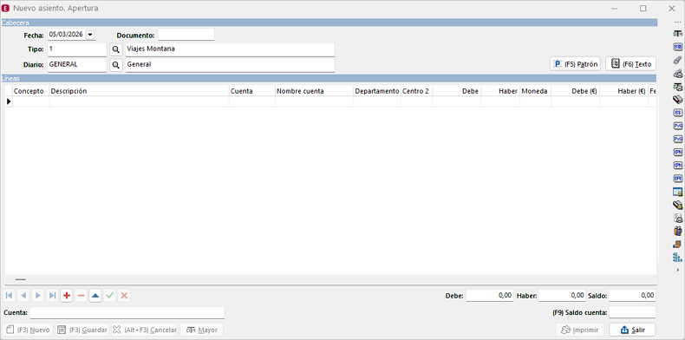Image resolution: width=685 pixels, height=340 pixels.
Task: Click the Diario field showing GENERAL
Action: click(x=77, y=65)
